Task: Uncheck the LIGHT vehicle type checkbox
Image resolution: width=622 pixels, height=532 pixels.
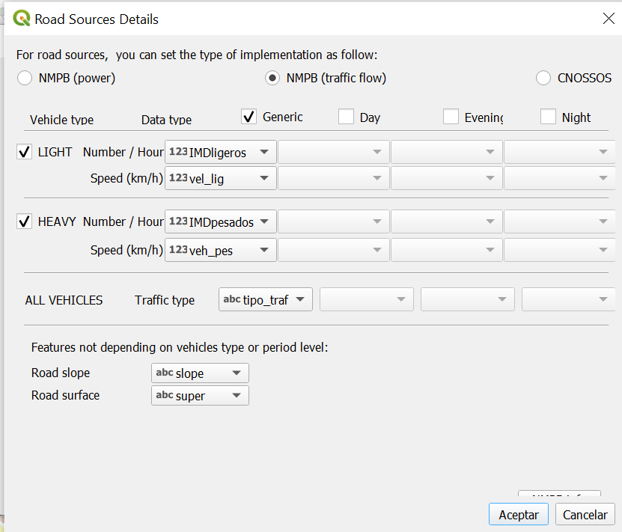Action: click(25, 152)
